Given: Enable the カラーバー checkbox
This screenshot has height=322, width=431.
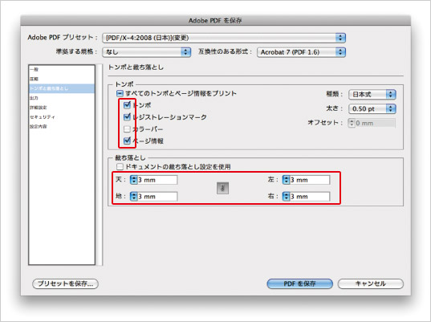Looking at the screenshot, I should point(127,129).
